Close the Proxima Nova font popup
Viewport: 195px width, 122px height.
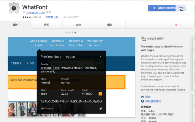[x=101, y=56]
